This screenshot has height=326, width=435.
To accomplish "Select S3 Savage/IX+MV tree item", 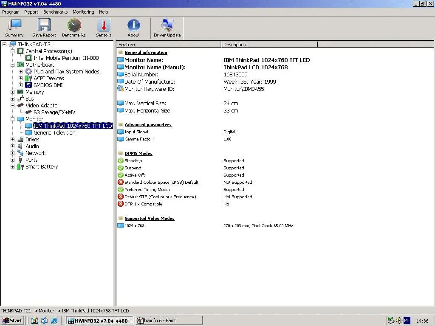I will pyautogui.click(x=54, y=112).
